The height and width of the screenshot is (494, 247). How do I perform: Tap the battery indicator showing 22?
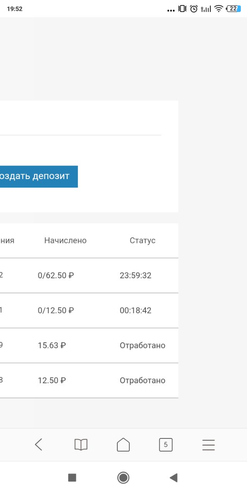pos(233,8)
